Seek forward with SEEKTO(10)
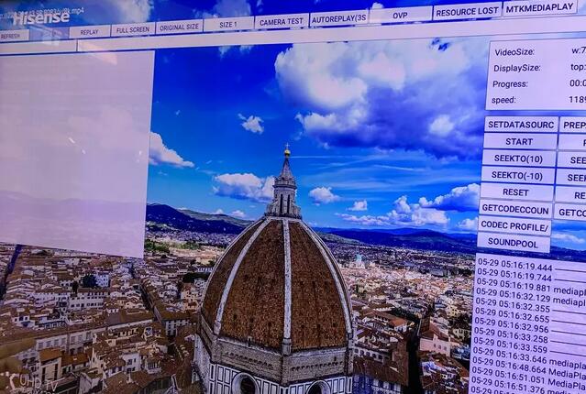Viewport: 586px width, 394px height. pos(518,158)
